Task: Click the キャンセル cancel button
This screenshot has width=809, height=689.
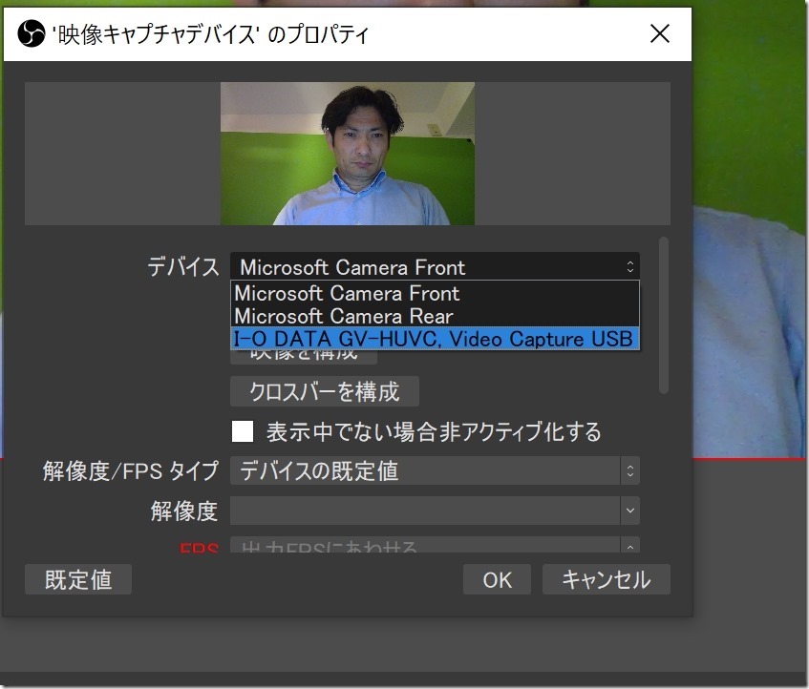Action: tap(607, 579)
